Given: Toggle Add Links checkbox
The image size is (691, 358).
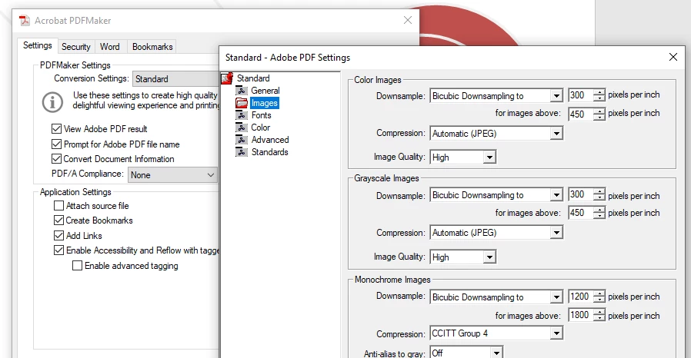Looking at the screenshot, I should tap(58, 235).
